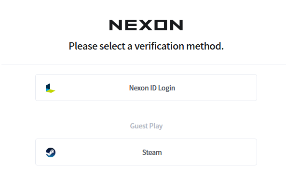Viewport: 286px width, 190px height.
Task: Click the word "Login" in Nexon button
Action: (x=166, y=88)
